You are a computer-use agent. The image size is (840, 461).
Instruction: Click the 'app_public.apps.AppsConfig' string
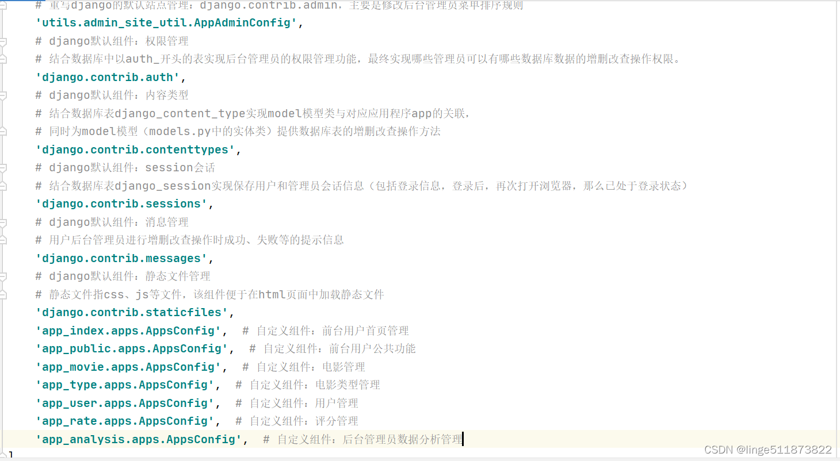(132, 349)
